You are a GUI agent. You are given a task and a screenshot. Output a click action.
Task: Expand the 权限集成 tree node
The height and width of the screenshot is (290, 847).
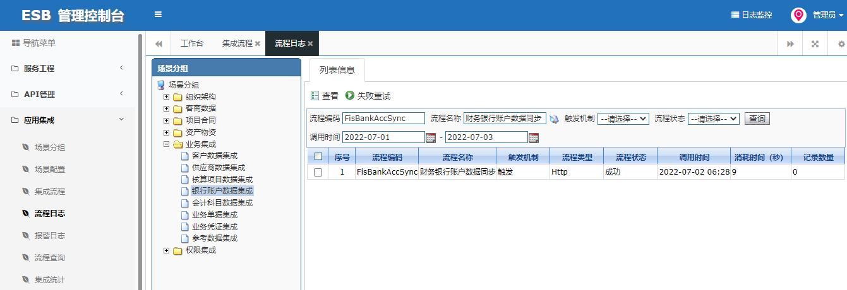tap(166, 250)
